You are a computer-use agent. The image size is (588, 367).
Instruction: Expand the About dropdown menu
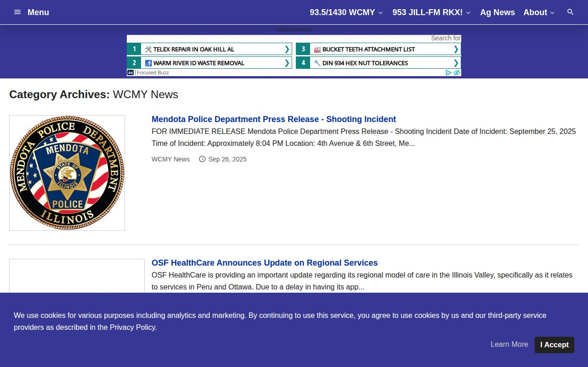coord(539,12)
